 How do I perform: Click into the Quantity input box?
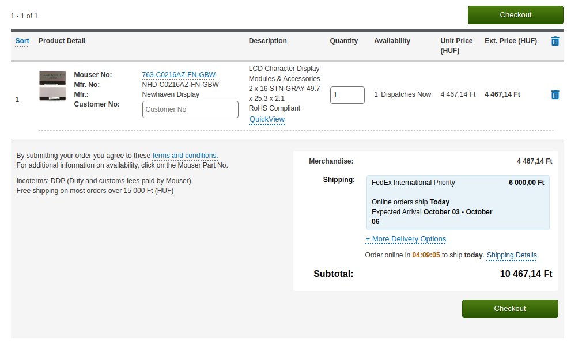347,95
